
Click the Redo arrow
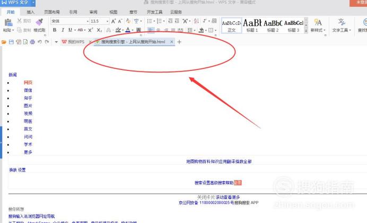pos(47,42)
